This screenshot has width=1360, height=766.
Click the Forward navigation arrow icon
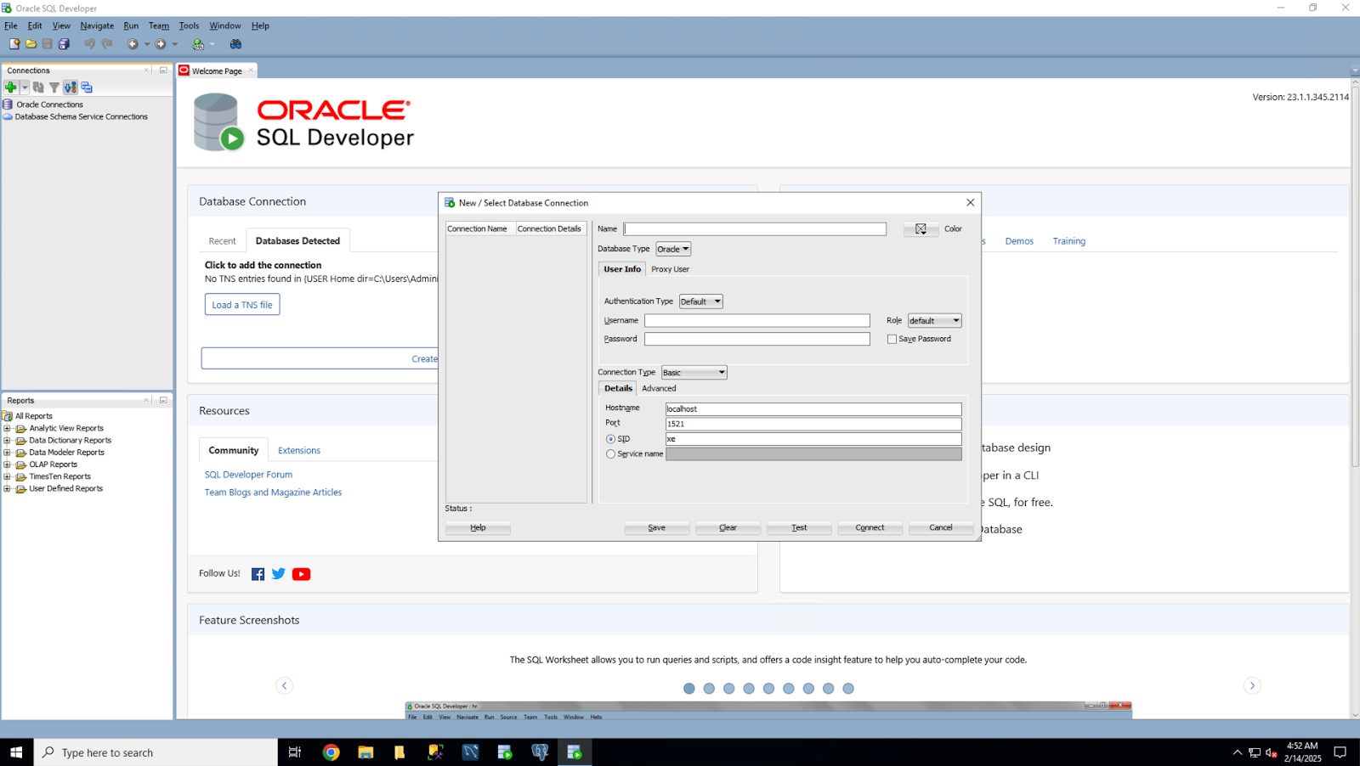[x=160, y=43]
